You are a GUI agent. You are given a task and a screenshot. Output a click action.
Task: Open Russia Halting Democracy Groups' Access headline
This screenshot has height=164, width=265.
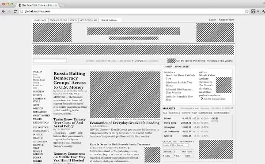pos(69,80)
